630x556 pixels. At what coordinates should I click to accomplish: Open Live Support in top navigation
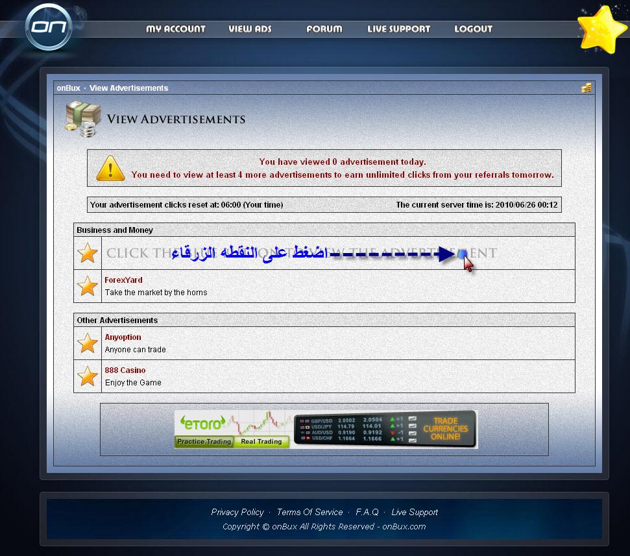click(398, 29)
